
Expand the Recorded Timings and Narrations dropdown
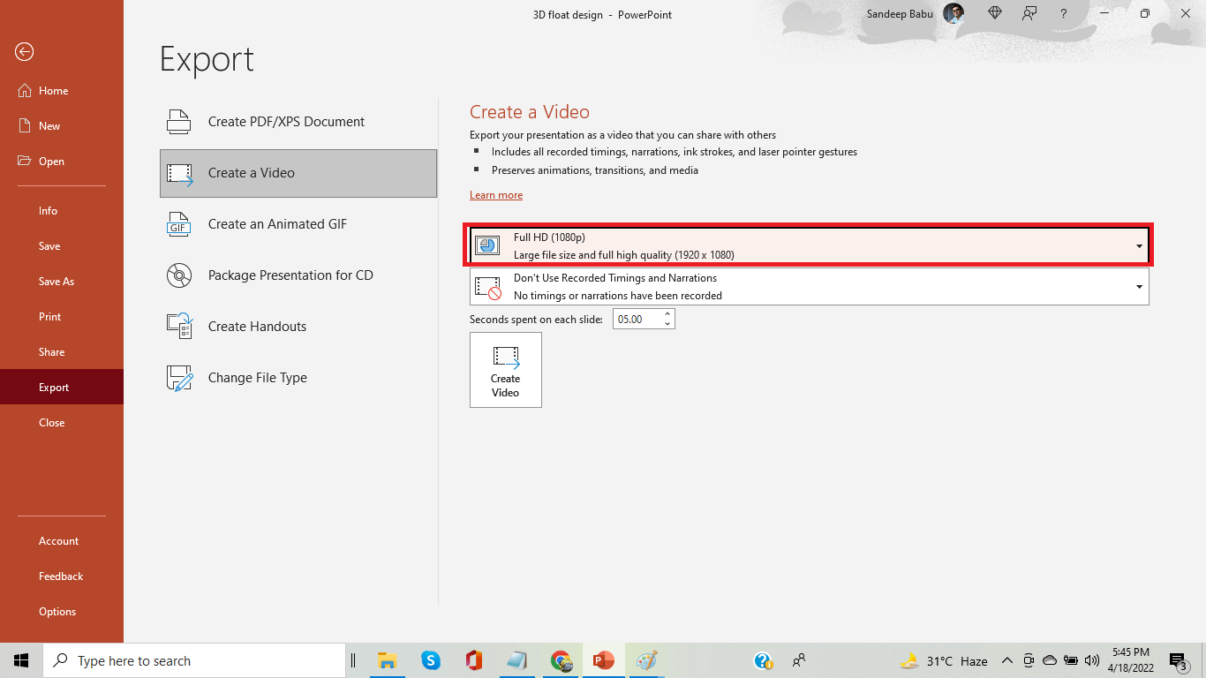[1139, 287]
